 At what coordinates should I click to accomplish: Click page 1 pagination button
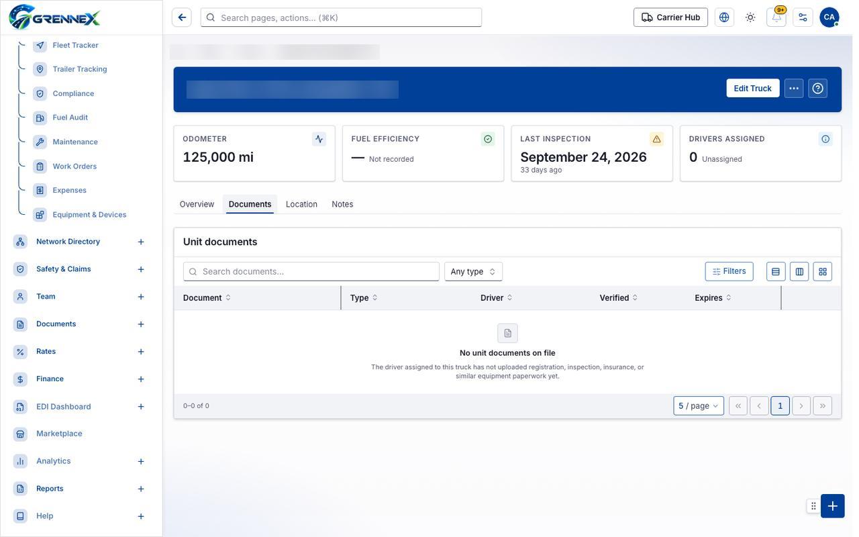click(780, 405)
